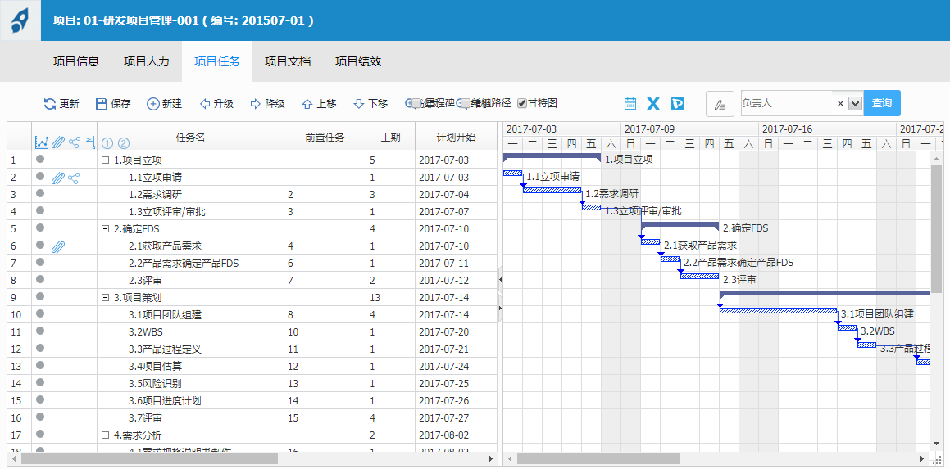Click the calendar icon in the toolbar
Screen dimensions: 950x469
630,104
